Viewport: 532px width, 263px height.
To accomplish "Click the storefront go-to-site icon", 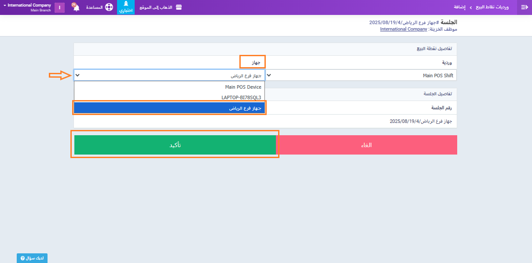I will point(179,7).
